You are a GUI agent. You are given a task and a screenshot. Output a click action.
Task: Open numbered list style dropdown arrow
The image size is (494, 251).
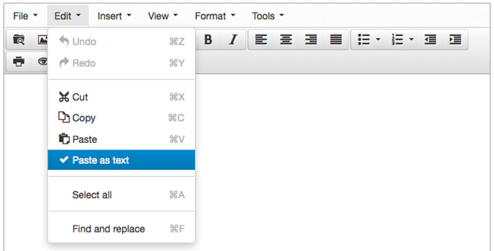(x=412, y=39)
